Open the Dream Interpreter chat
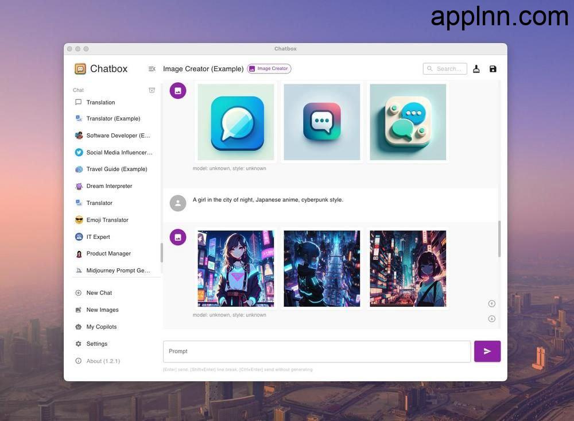This screenshot has width=574, height=421. (x=109, y=186)
